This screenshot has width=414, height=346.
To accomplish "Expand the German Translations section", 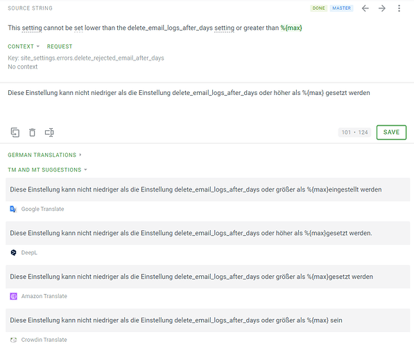I will pos(44,155).
